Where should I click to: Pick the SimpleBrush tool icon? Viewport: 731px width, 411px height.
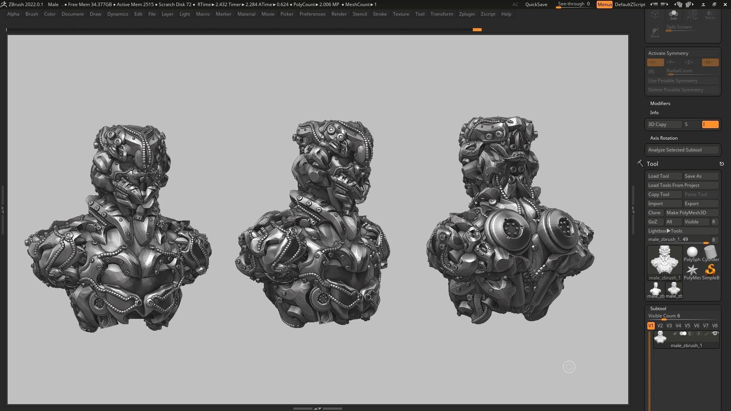pyautogui.click(x=710, y=272)
